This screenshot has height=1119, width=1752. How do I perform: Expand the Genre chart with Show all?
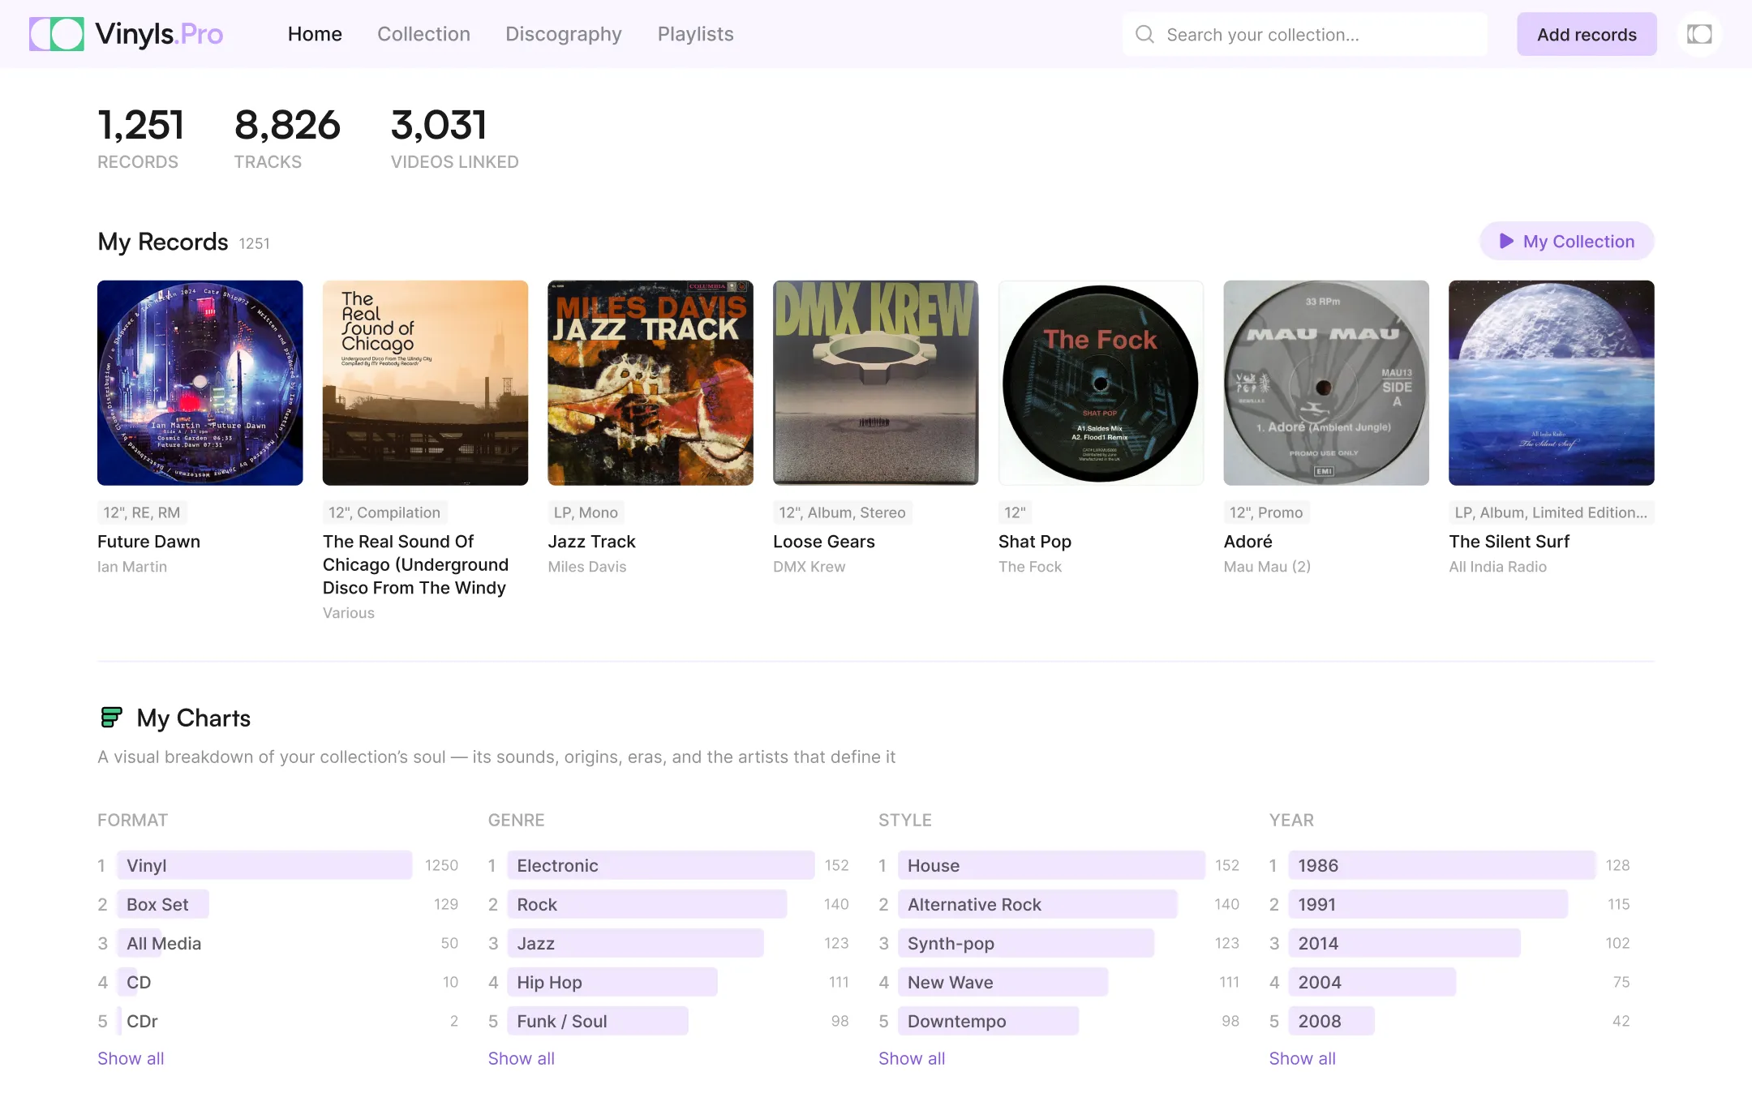(x=521, y=1058)
